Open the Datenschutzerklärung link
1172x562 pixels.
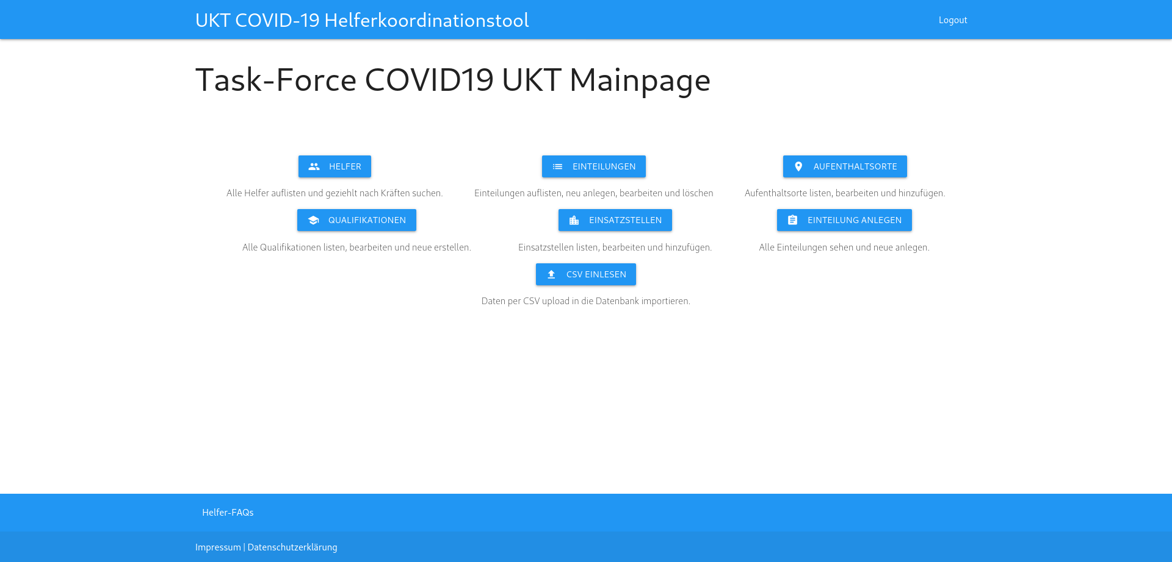click(x=292, y=547)
